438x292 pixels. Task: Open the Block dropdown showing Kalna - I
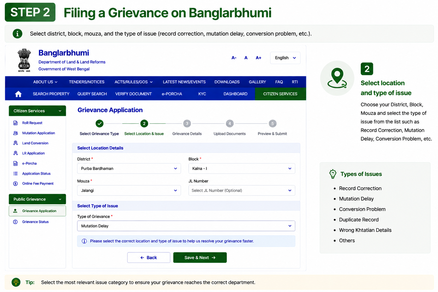(242, 169)
